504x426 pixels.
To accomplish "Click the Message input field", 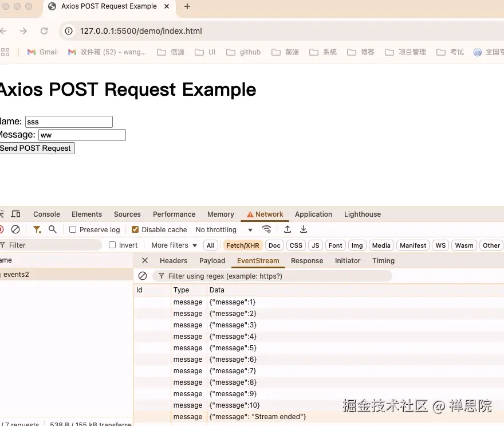I will (82, 135).
